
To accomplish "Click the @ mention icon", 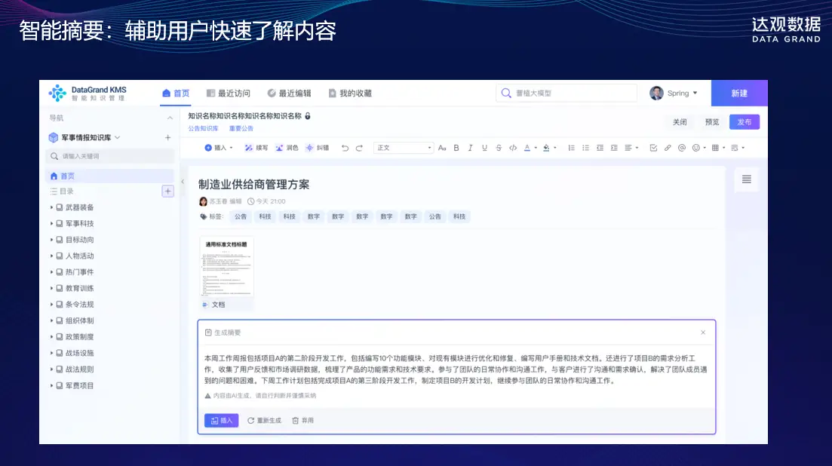I will point(681,148).
